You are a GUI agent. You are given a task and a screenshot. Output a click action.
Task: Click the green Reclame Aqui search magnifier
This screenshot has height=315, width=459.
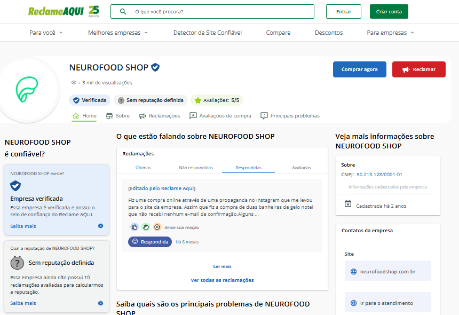click(123, 11)
